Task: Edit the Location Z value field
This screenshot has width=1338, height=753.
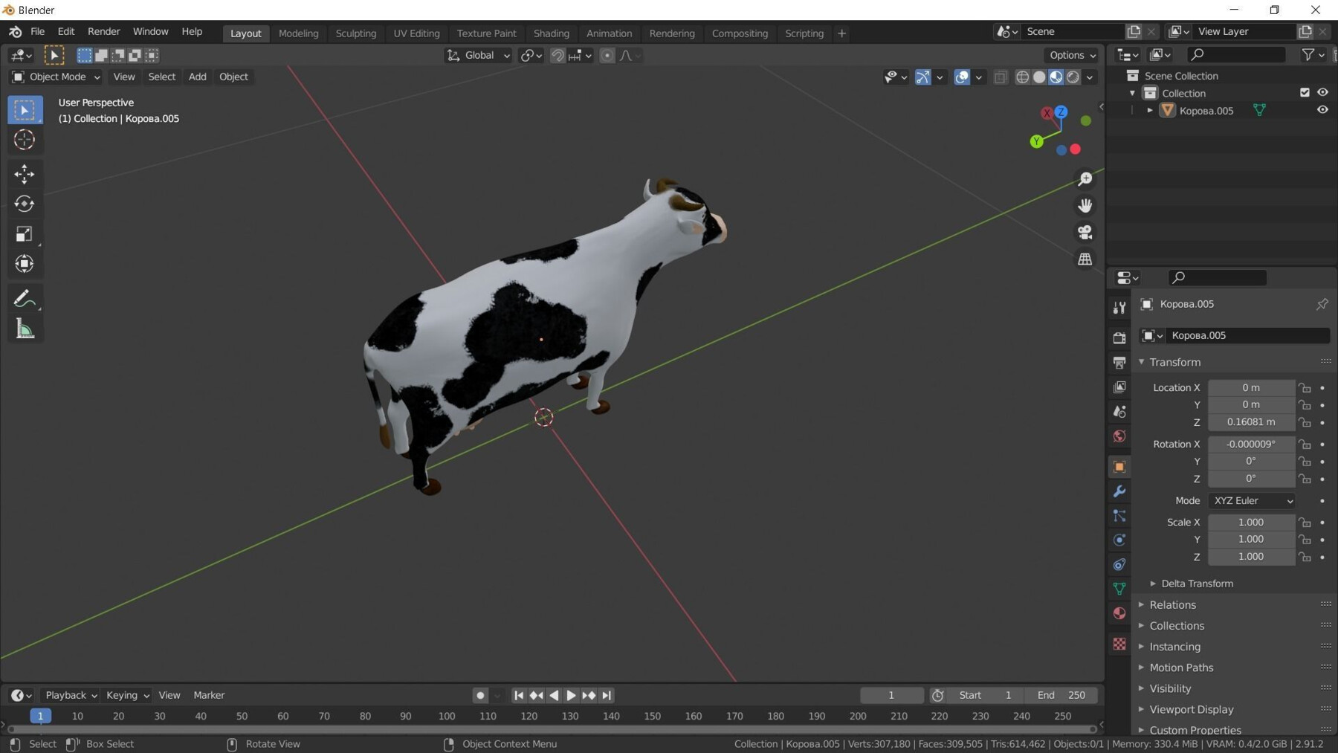Action: click(x=1251, y=421)
